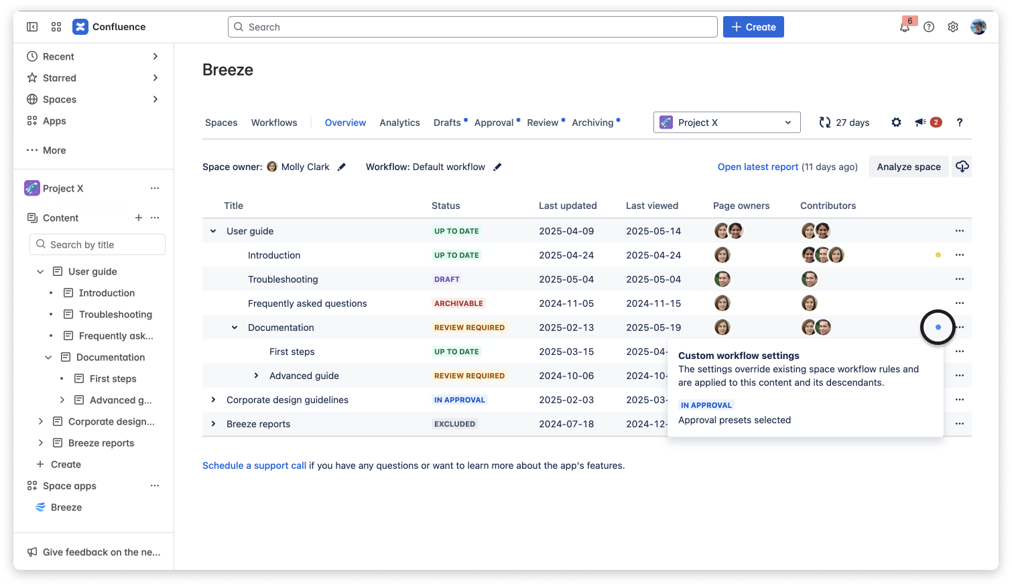Open Project X space more actions in sidebar

[155, 188]
